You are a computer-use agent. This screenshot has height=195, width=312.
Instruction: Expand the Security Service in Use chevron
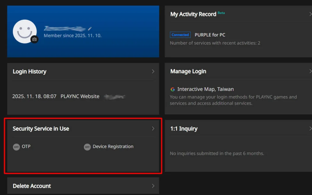(153, 129)
